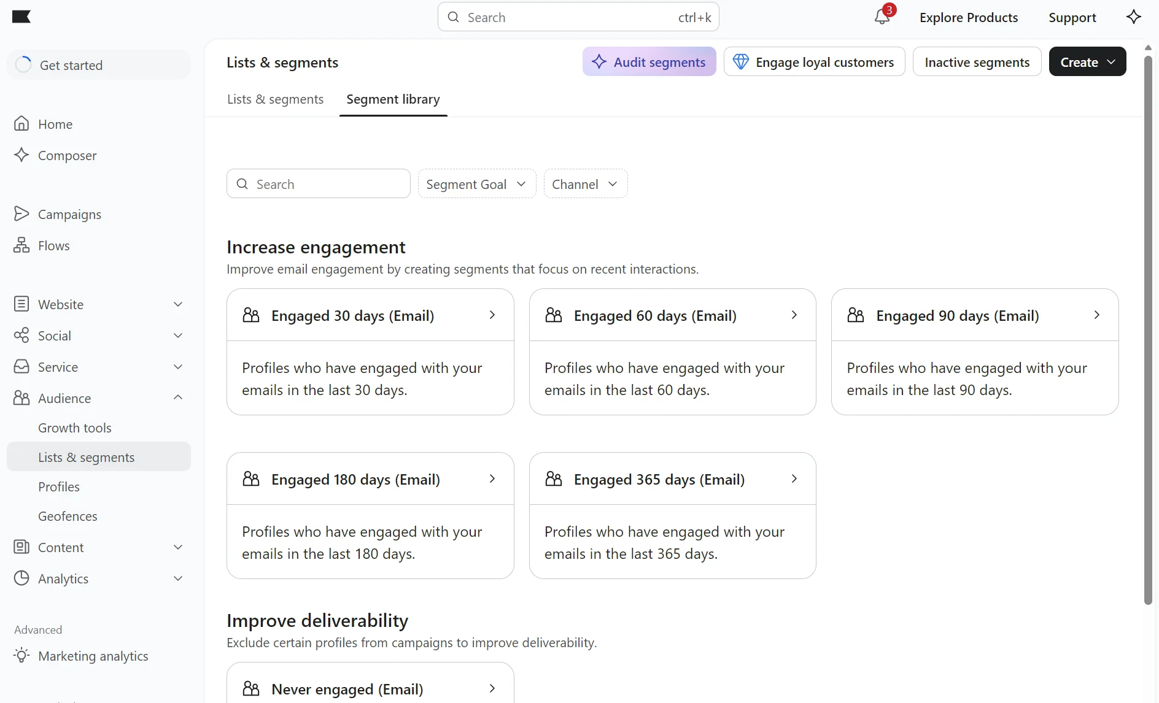Click the Inactive segments button

pos(977,62)
